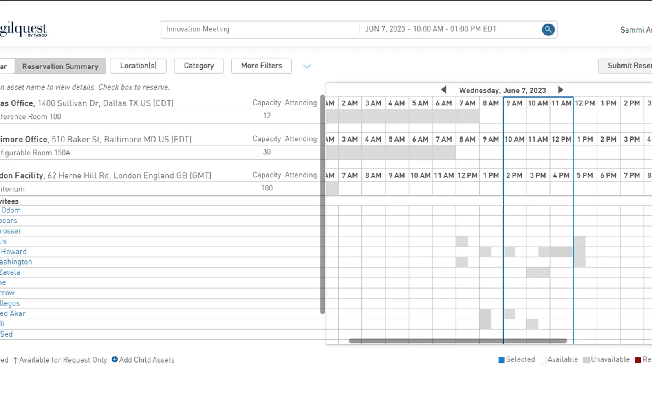Viewport: 652px width, 407px height.
Task: Open invitee Odom's details
Action: (11, 210)
